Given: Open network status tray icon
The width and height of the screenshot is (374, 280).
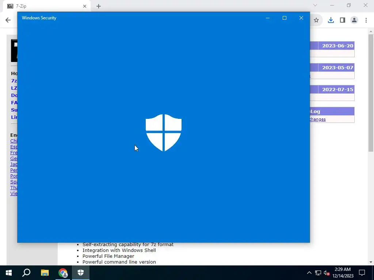Looking at the screenshot, I should [318, 273].
